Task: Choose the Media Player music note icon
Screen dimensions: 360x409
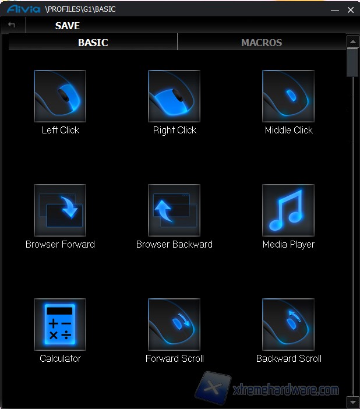Action: coord(288,210)
